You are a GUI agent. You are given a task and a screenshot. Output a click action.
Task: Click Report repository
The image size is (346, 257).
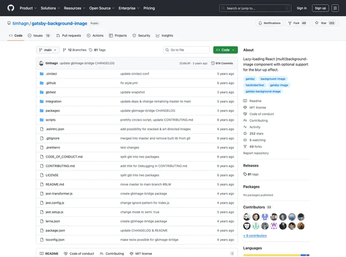[x=256, y=153]
